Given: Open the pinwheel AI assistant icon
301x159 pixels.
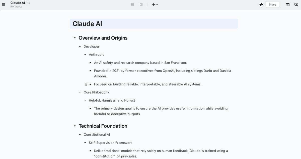Looking at the screenshot, I should click(x=261, y=4).
